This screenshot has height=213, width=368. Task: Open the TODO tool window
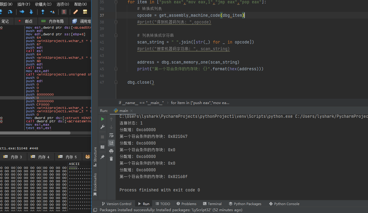tap(163, 204)
